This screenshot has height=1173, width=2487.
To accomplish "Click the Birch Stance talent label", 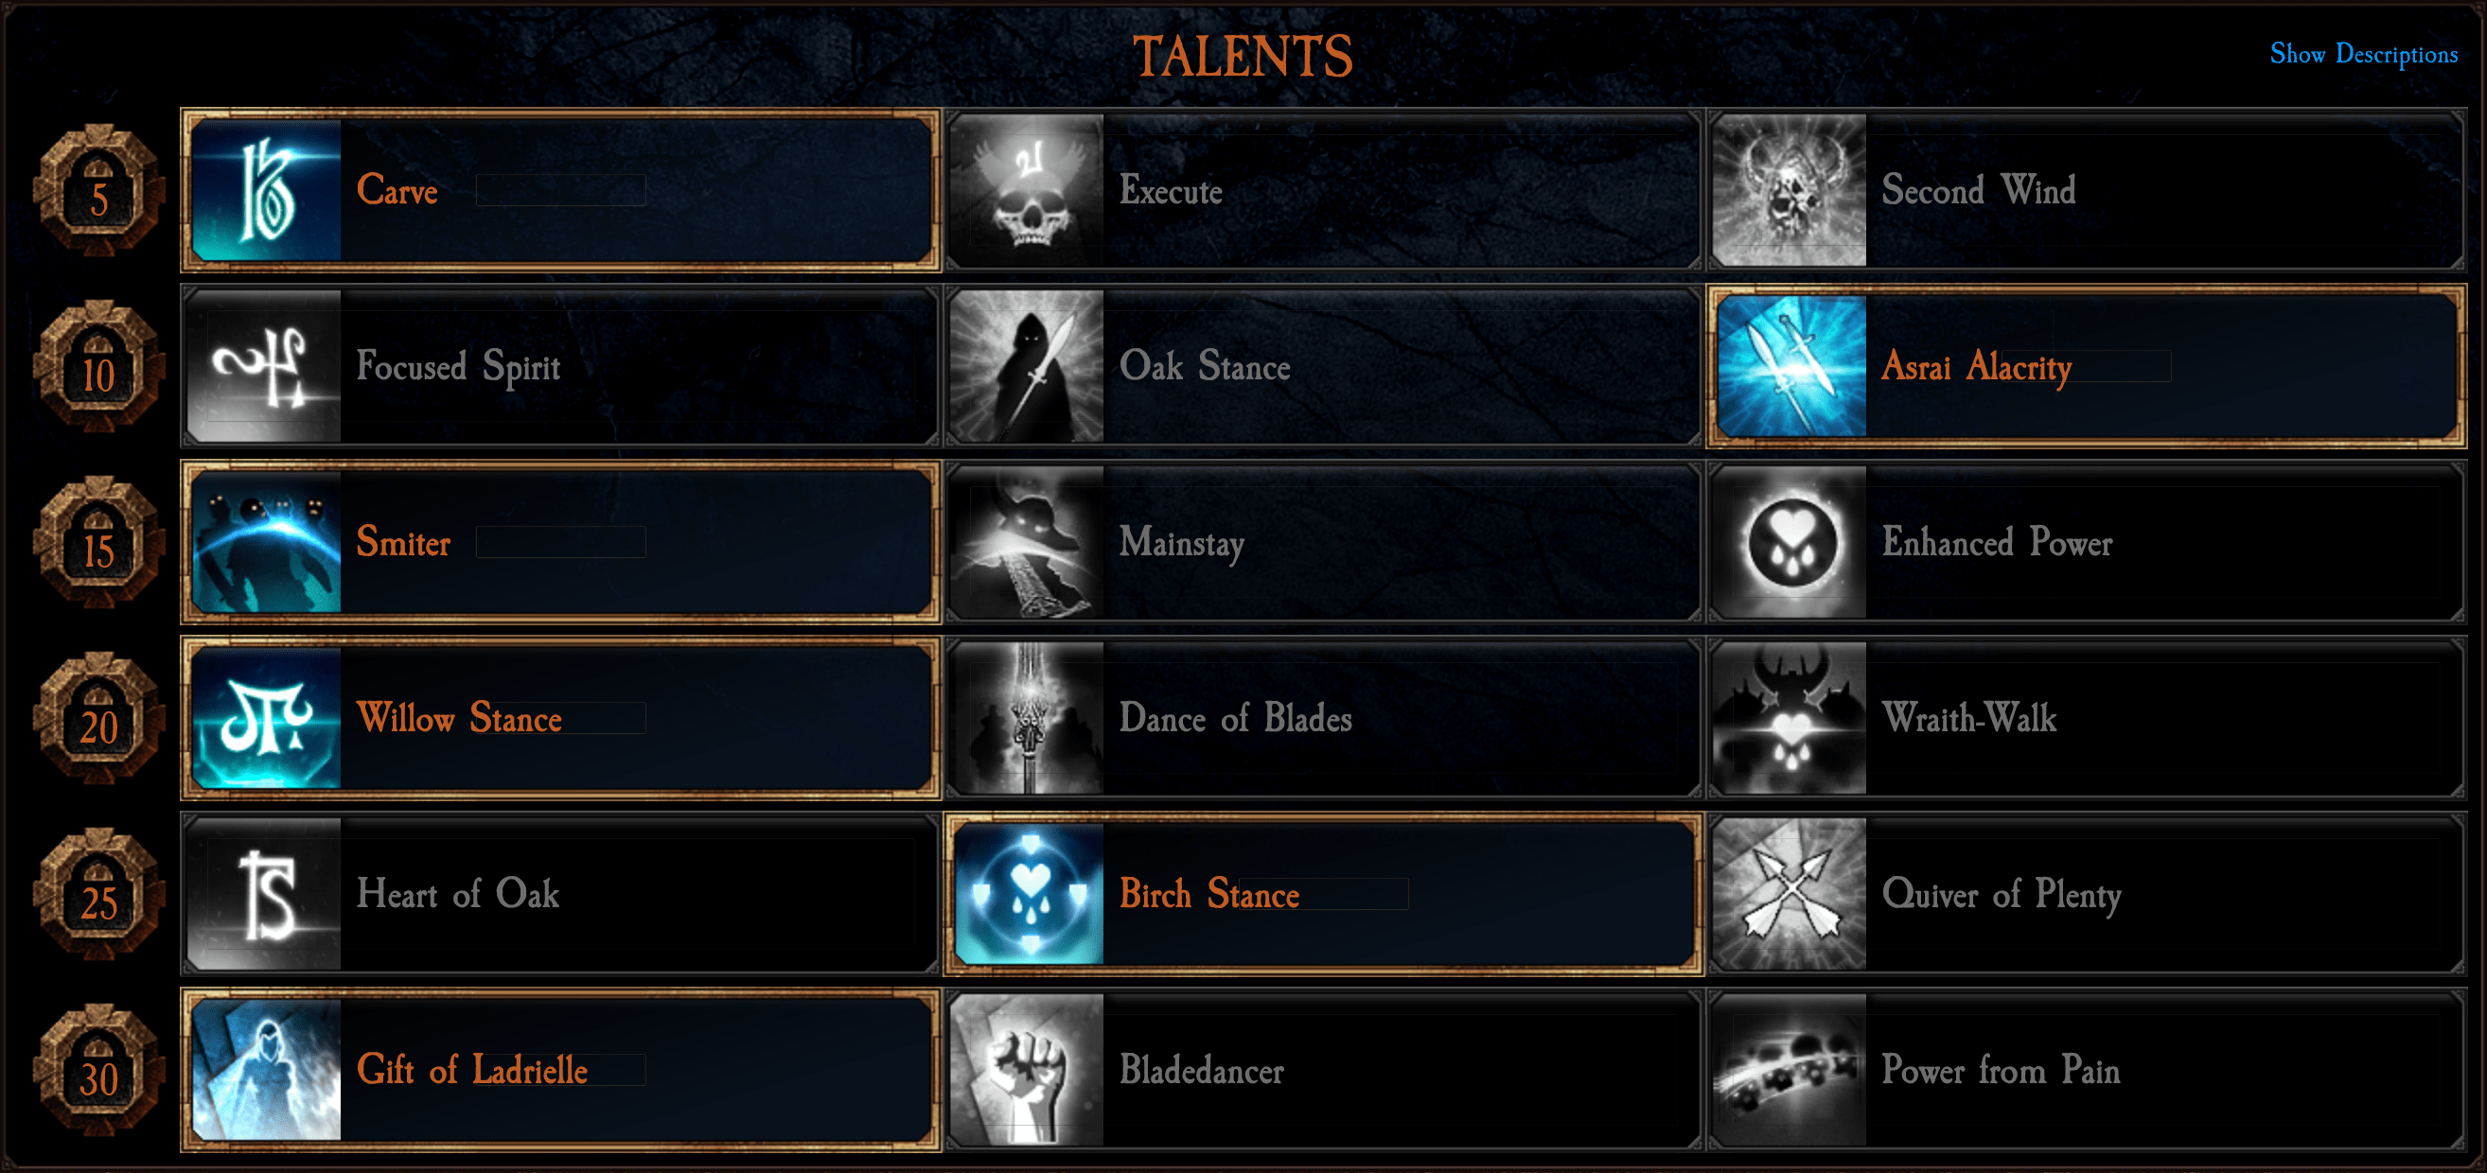I will (x=1209, y=894).
